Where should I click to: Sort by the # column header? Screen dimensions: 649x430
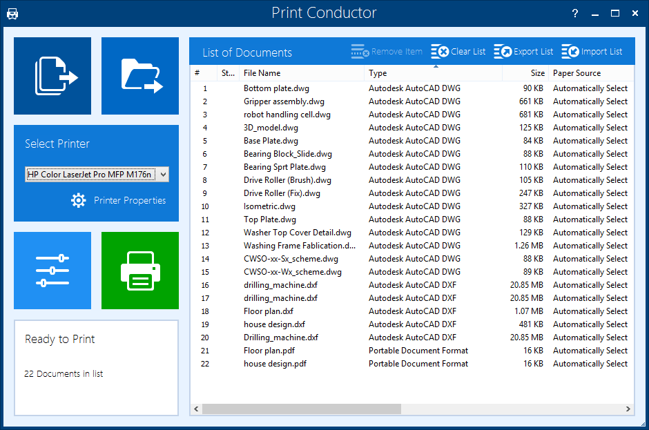(x=203, y=73)
